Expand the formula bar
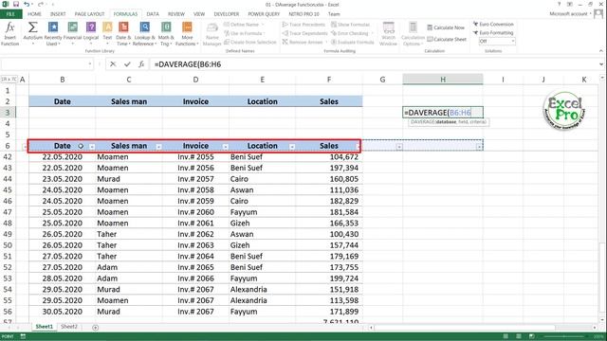The image size is (607, 341). pyautogui.click(x=601, y=64)
